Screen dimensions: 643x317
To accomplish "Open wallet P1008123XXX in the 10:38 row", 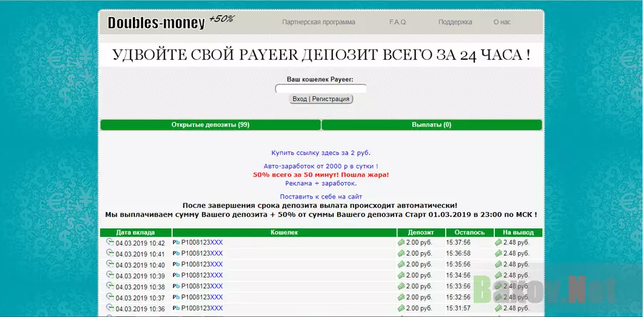I will (202, 286).
